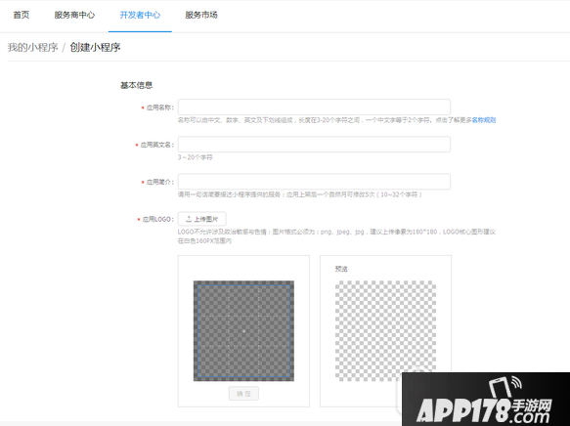
Task: Click the 预览 label text
Action: [x=341, y=269]
